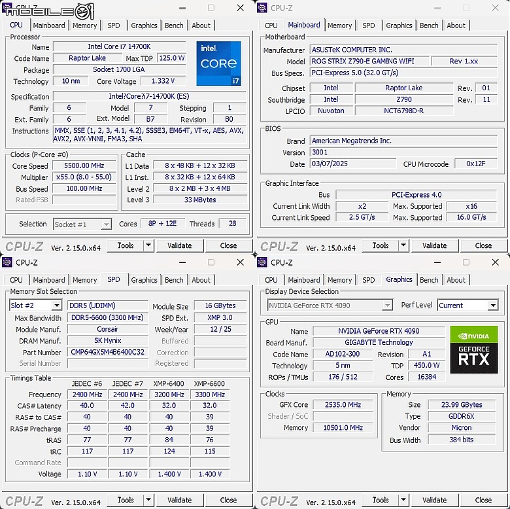Click the BIOS version value 3001
The width and height of the screenshot is (510, 509).
pyautogui.click(x=403, y=152)
